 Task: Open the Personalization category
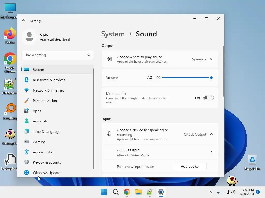[58, 101]
